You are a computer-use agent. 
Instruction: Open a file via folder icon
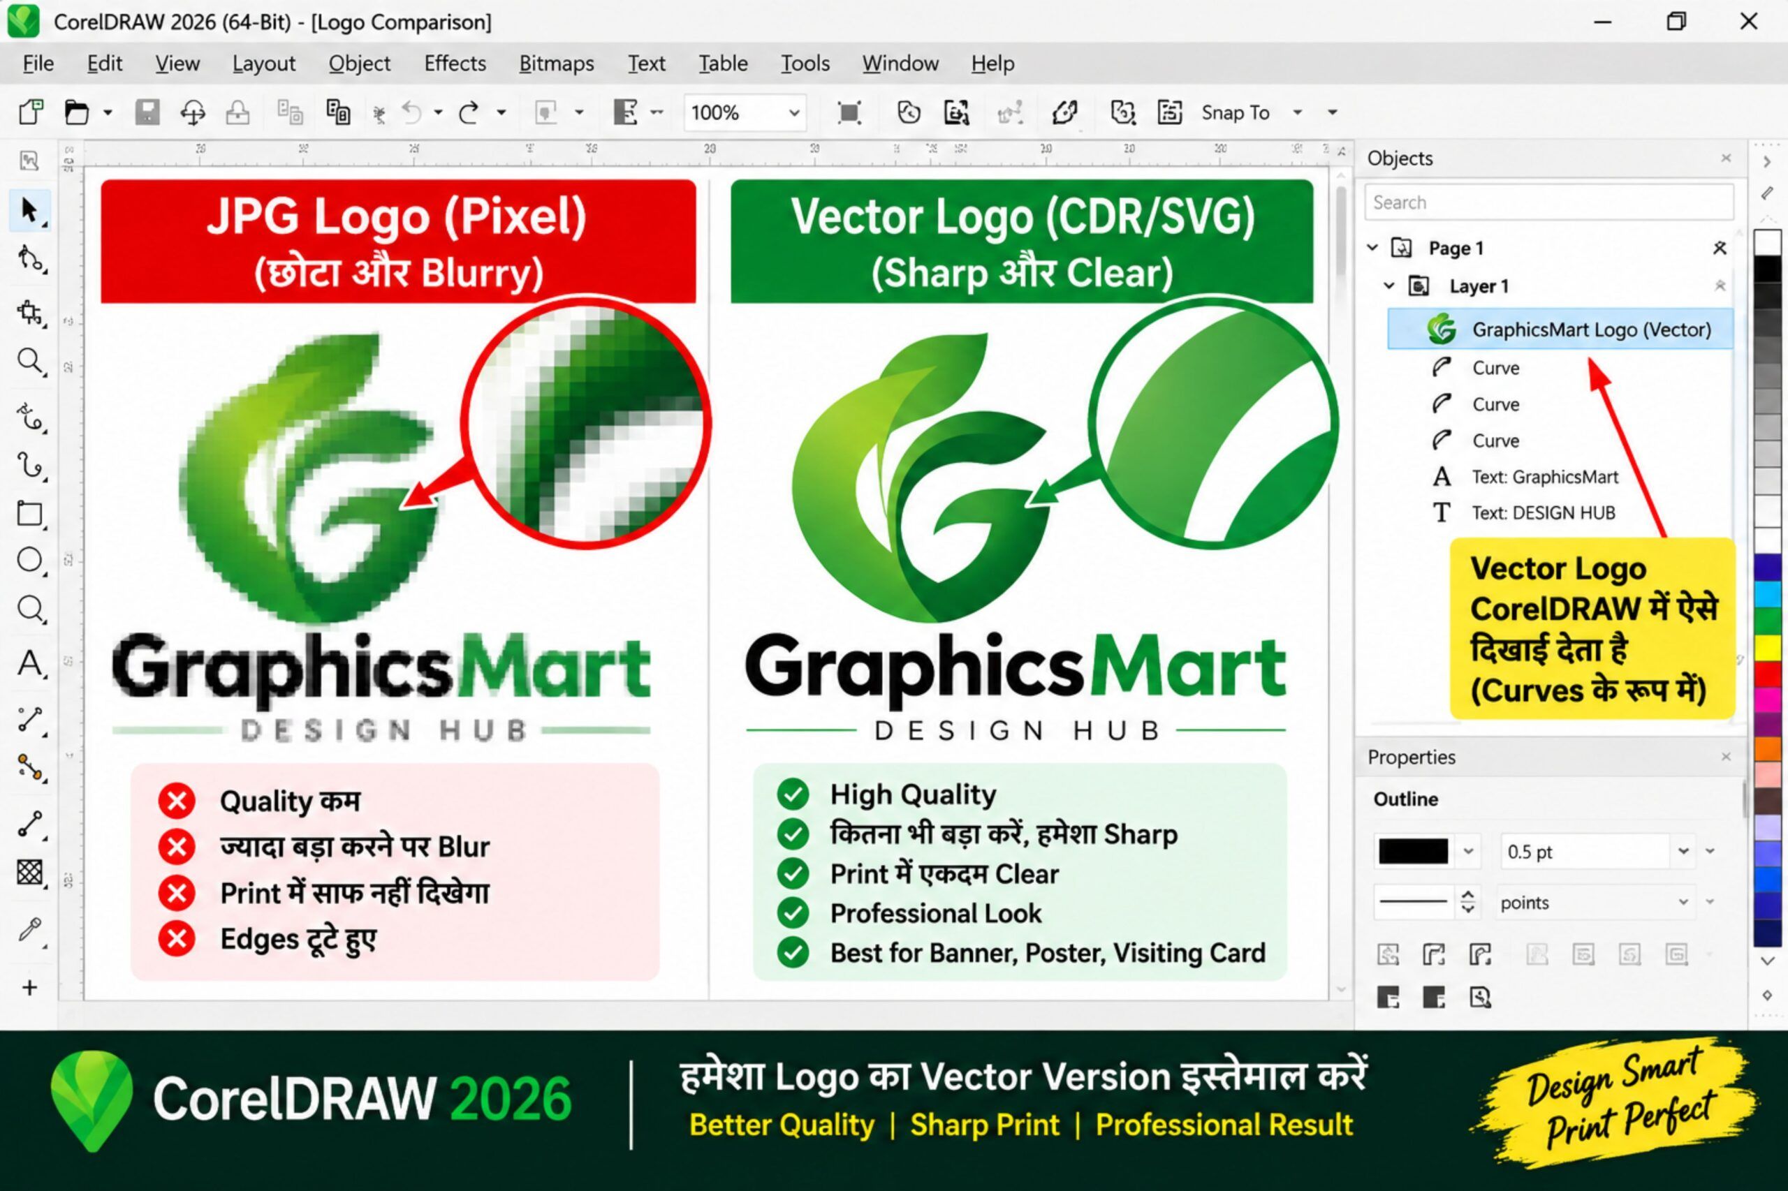pyautogui.click(x=76, y=112)
